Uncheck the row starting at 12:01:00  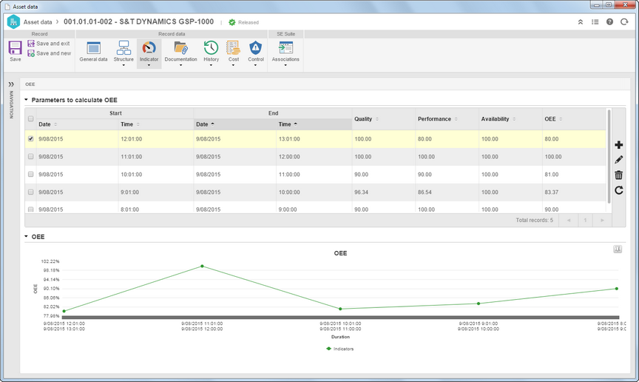(30, 138)
